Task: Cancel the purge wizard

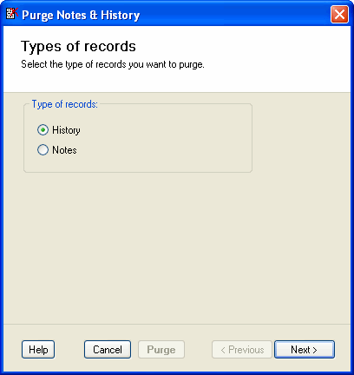Action: pos(108,350)
